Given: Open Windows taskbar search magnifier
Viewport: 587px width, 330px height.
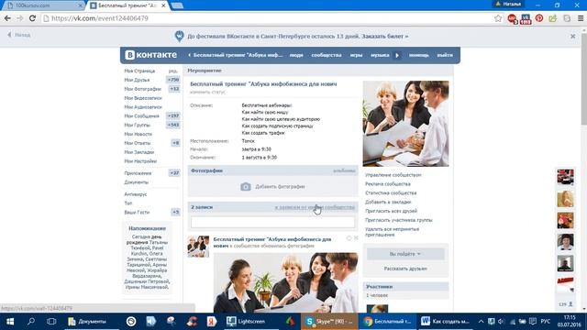Looking at the screenshot, I should [x=31, y=322].
